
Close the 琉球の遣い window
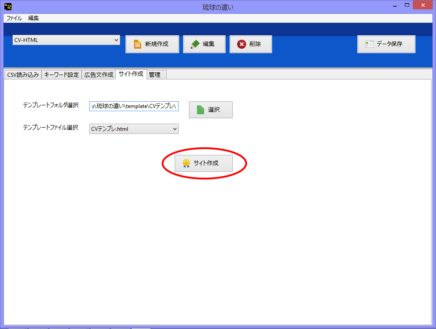point(423,5)
